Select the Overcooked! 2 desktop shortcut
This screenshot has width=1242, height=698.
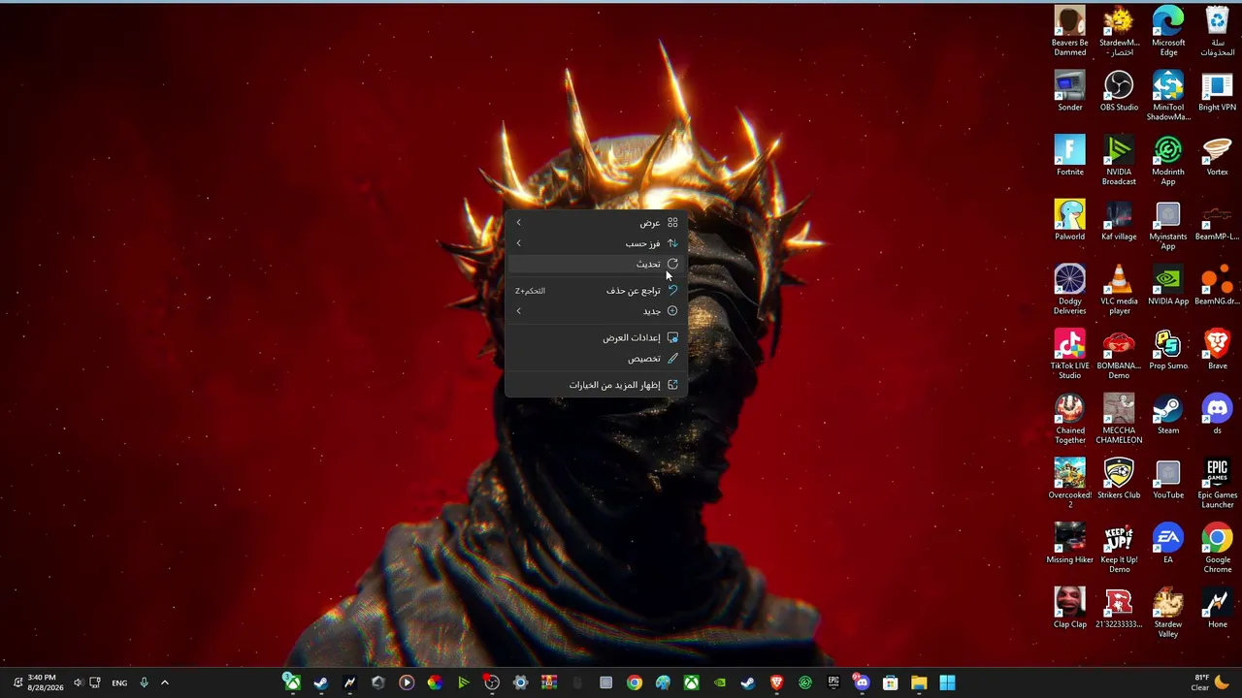pyautogui.click(x=1070, y=483)
